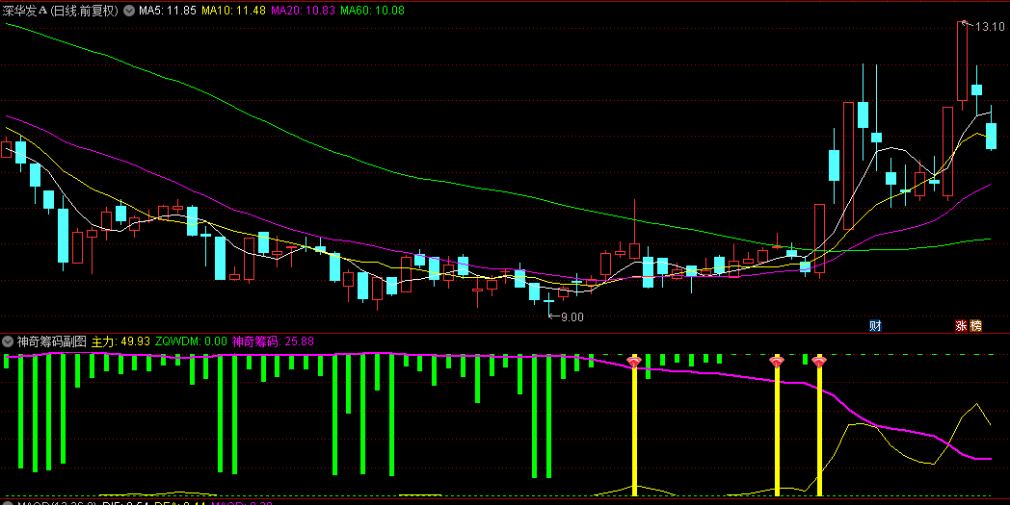Select the tall red candlestick peaking at 13.10
This screenshot has width=1010, height=505.
point(963,62)
